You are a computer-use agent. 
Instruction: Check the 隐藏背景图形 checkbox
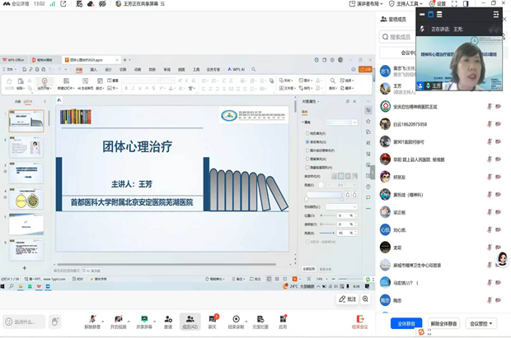tap(307, 167)
